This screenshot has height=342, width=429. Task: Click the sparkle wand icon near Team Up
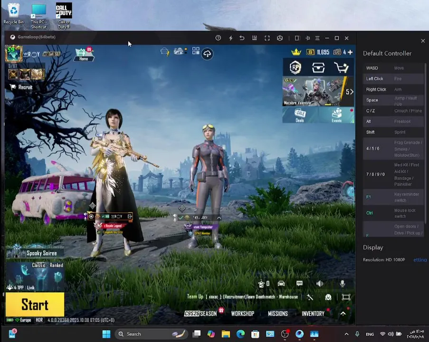pyautogui.click(x=310, y=297)
